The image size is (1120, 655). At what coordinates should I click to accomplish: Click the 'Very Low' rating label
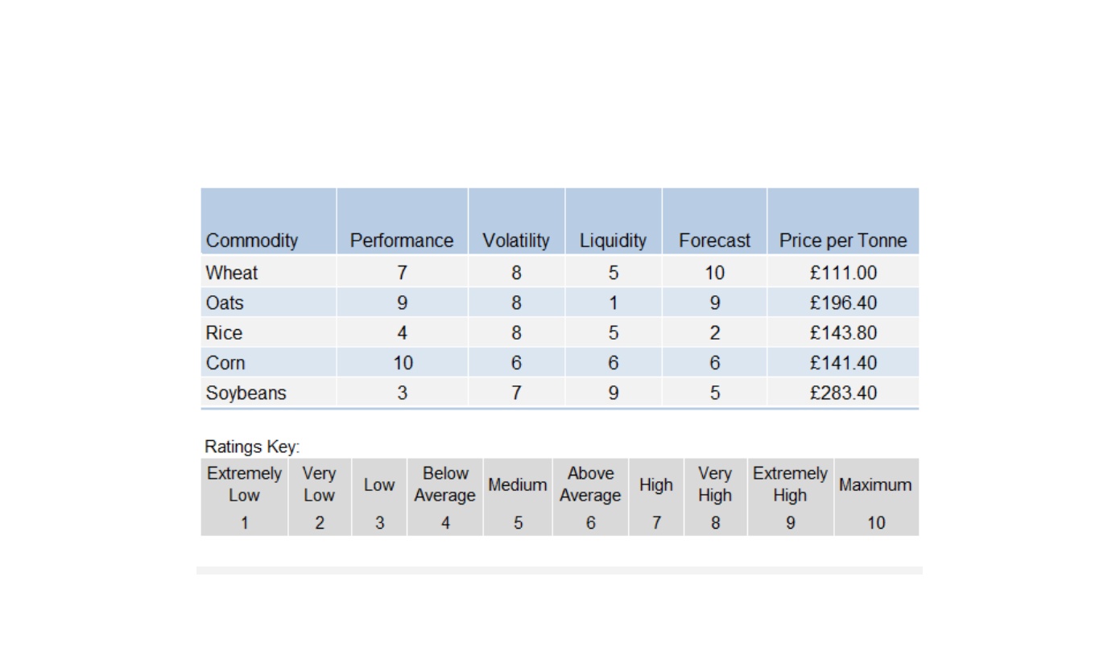coord(319,484)
